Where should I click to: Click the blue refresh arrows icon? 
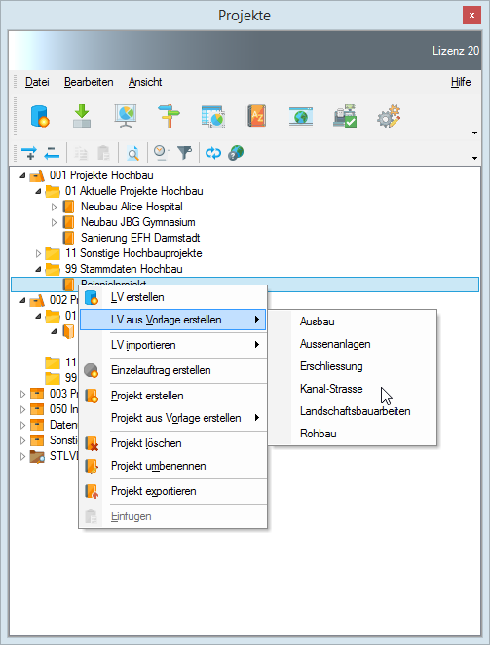213,153
